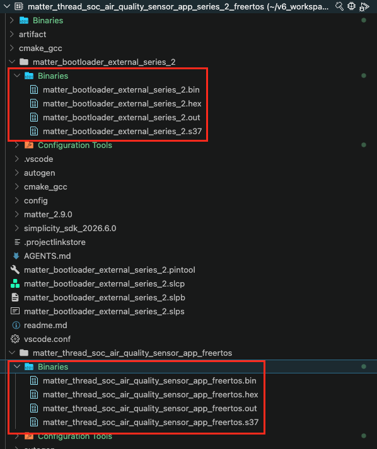Open 'matter_bootloader_external_series_2.slps' file name
This screenshot has height=449, width=377.
coord(104,312)
